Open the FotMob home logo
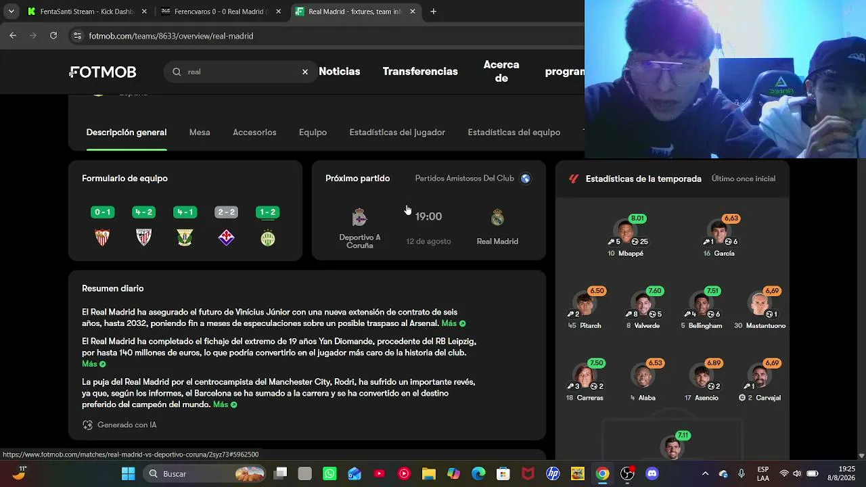The height and width of the screenshot is (487, 866). click(103, 72)
